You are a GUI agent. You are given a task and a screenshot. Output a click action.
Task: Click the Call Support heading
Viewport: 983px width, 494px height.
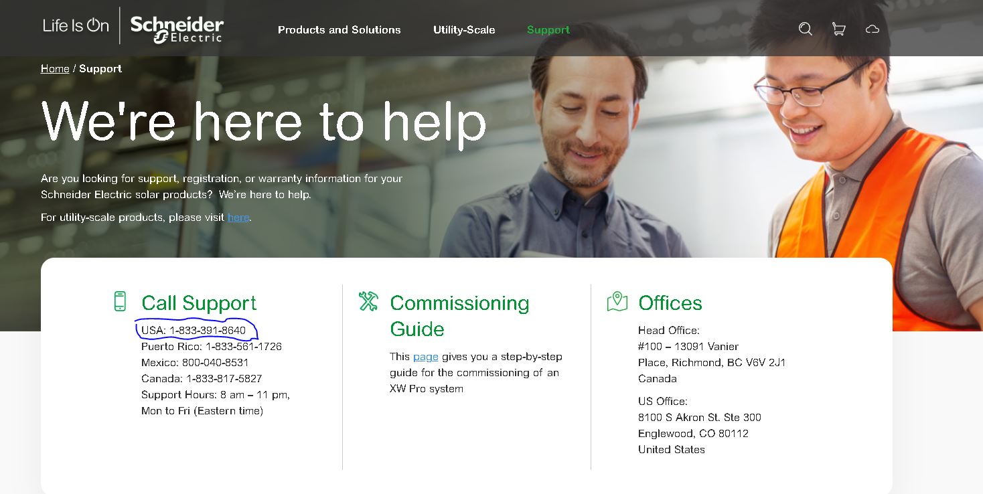[199, 303]
